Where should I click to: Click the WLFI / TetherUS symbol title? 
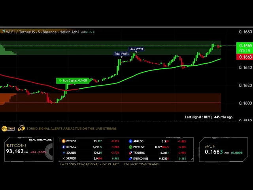coord(42,32)
